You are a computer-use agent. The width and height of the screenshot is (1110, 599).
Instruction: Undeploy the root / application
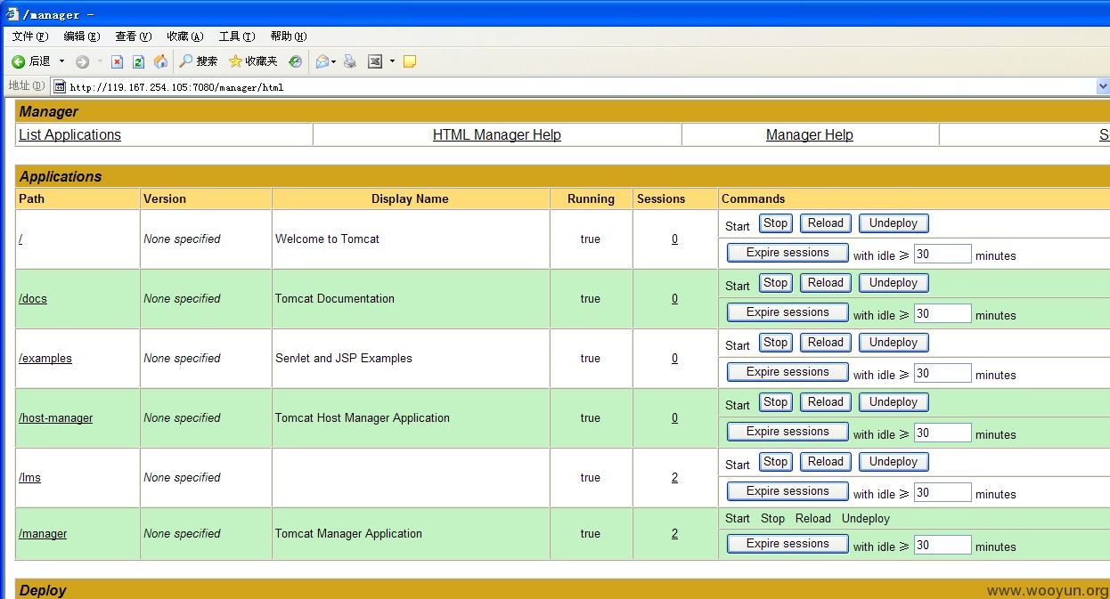click(894, 223)
